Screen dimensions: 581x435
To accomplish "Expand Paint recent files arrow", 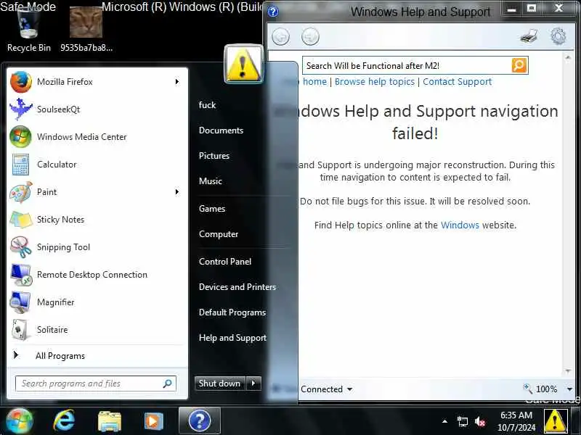I will [177, 192].
